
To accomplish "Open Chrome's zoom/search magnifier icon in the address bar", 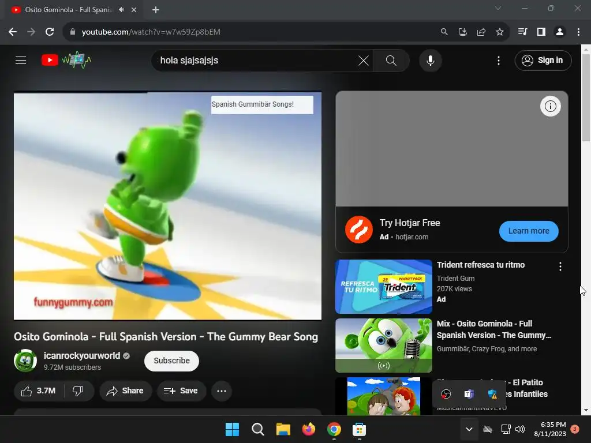I will coord(444,32).
